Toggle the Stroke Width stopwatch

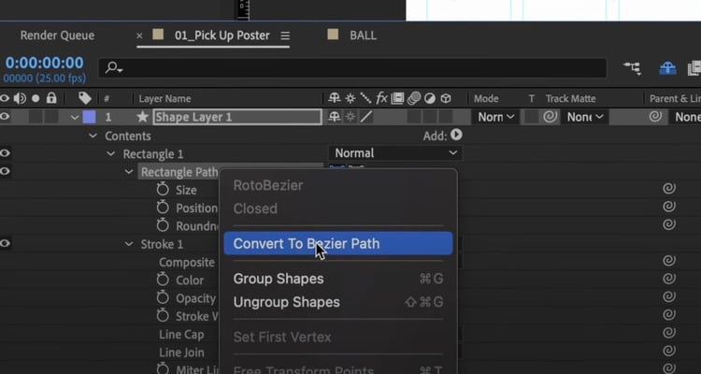tap(163, 315)
